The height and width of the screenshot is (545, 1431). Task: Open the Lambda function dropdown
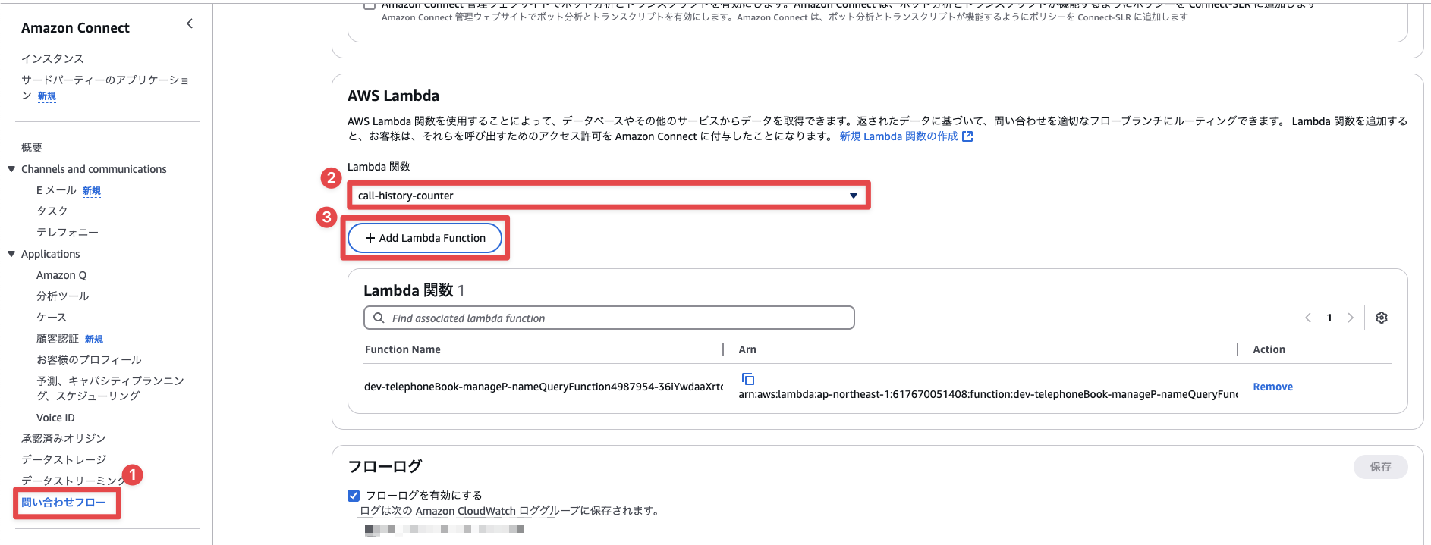point(609,196)
